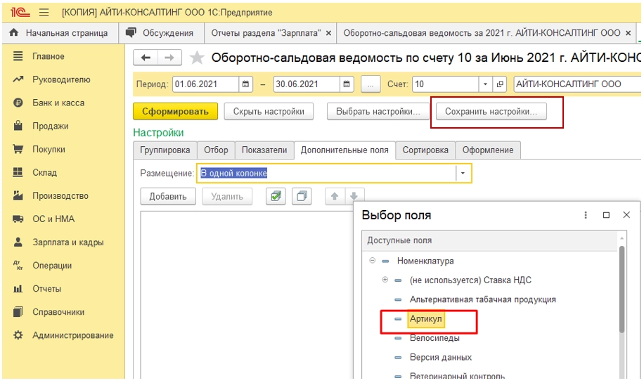Click the Администрирование gear icon
644x383 pixels.
point(18,335)
